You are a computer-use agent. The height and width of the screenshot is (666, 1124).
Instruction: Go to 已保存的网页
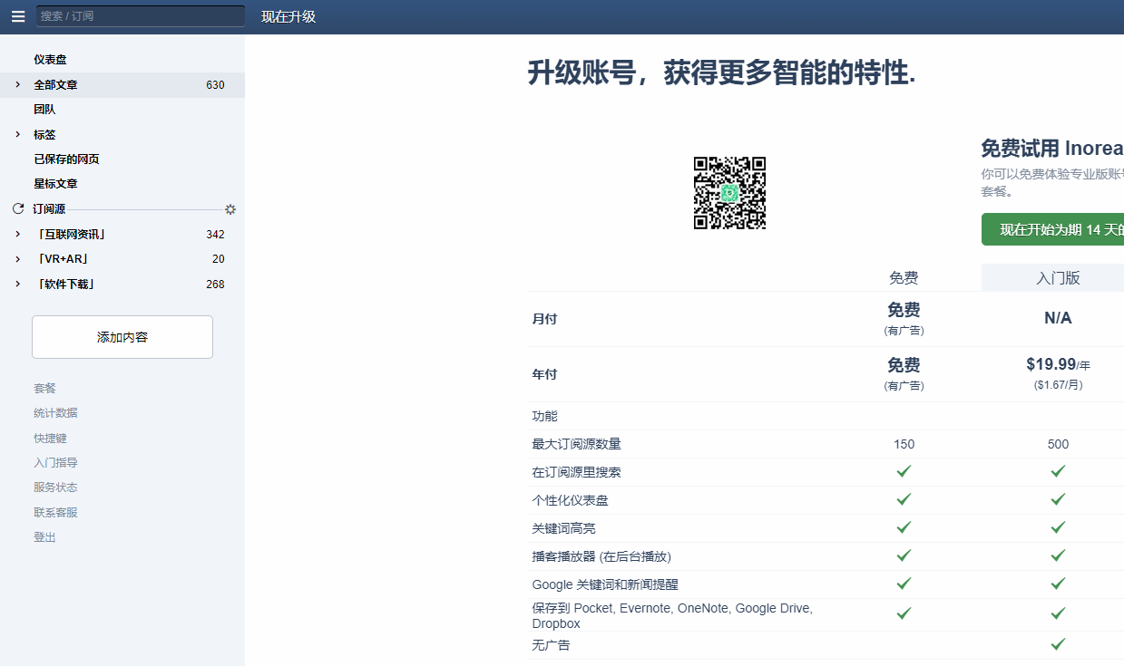[x=66, y=159]
